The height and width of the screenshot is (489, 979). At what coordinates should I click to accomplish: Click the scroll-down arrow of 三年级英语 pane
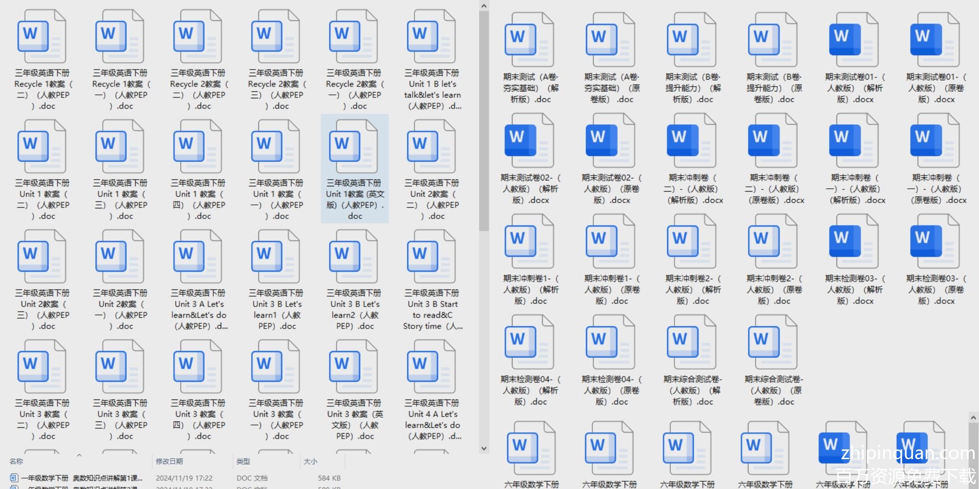484,448
